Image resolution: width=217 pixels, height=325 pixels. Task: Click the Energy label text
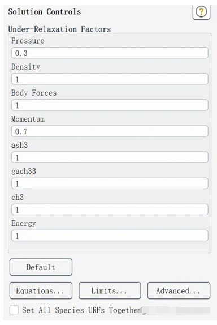(x=24, y=224)
